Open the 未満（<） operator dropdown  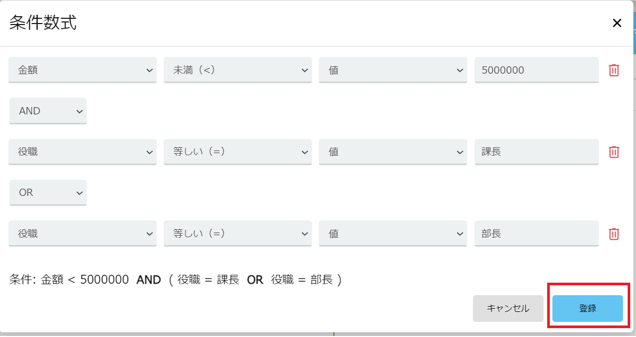[238, 70]
